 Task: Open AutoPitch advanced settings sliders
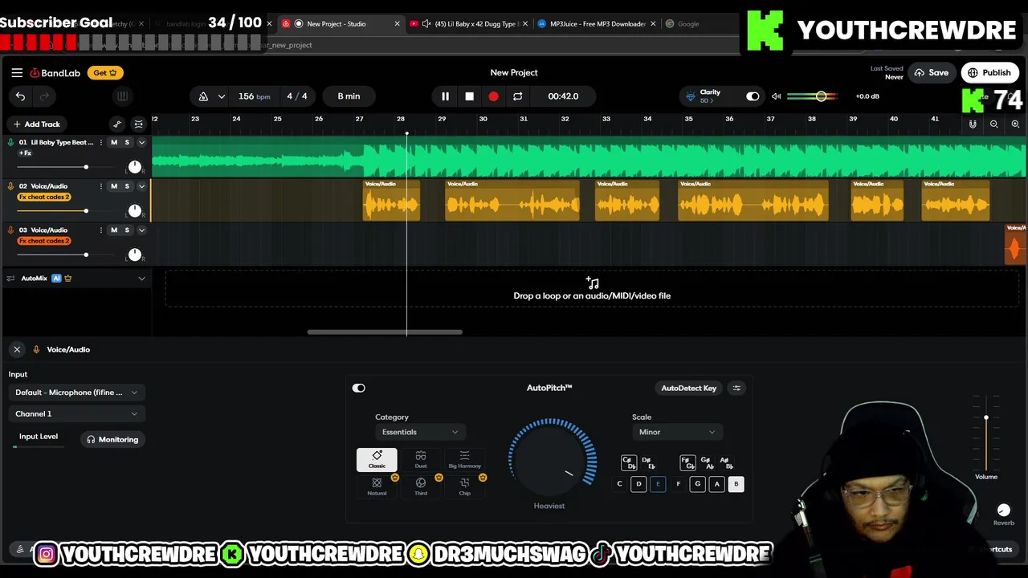pyautogui.click(x=736, y=389)
